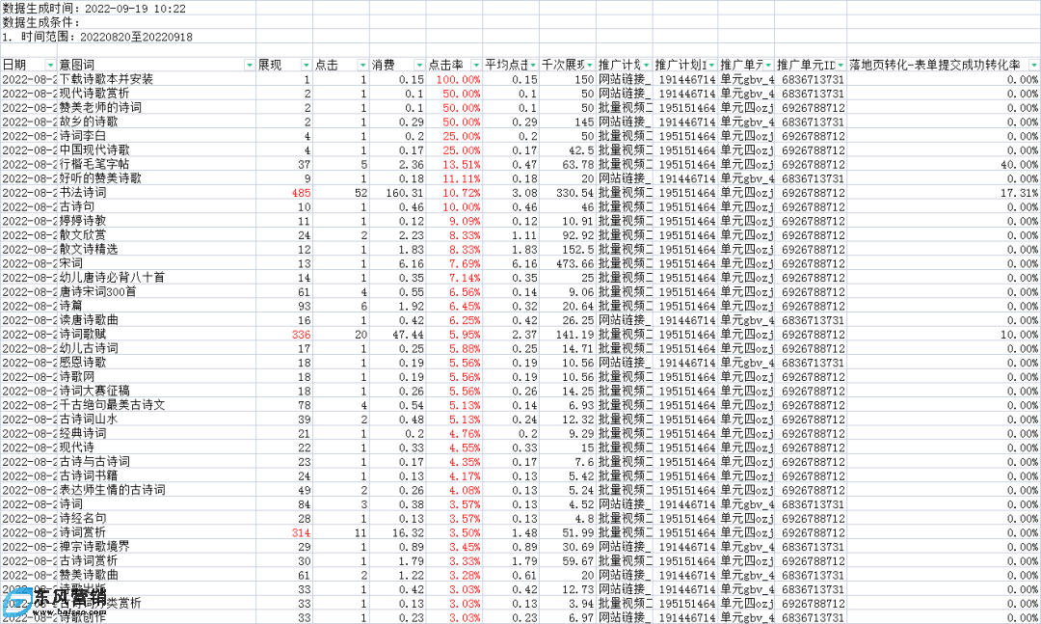Open the 展现 column filter arrow
The image size is (1041, 624).
click(306, 65)
